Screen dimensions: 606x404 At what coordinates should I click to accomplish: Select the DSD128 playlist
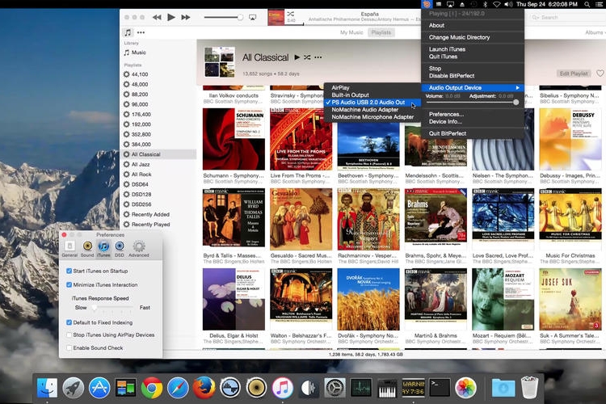coord(158,195)
